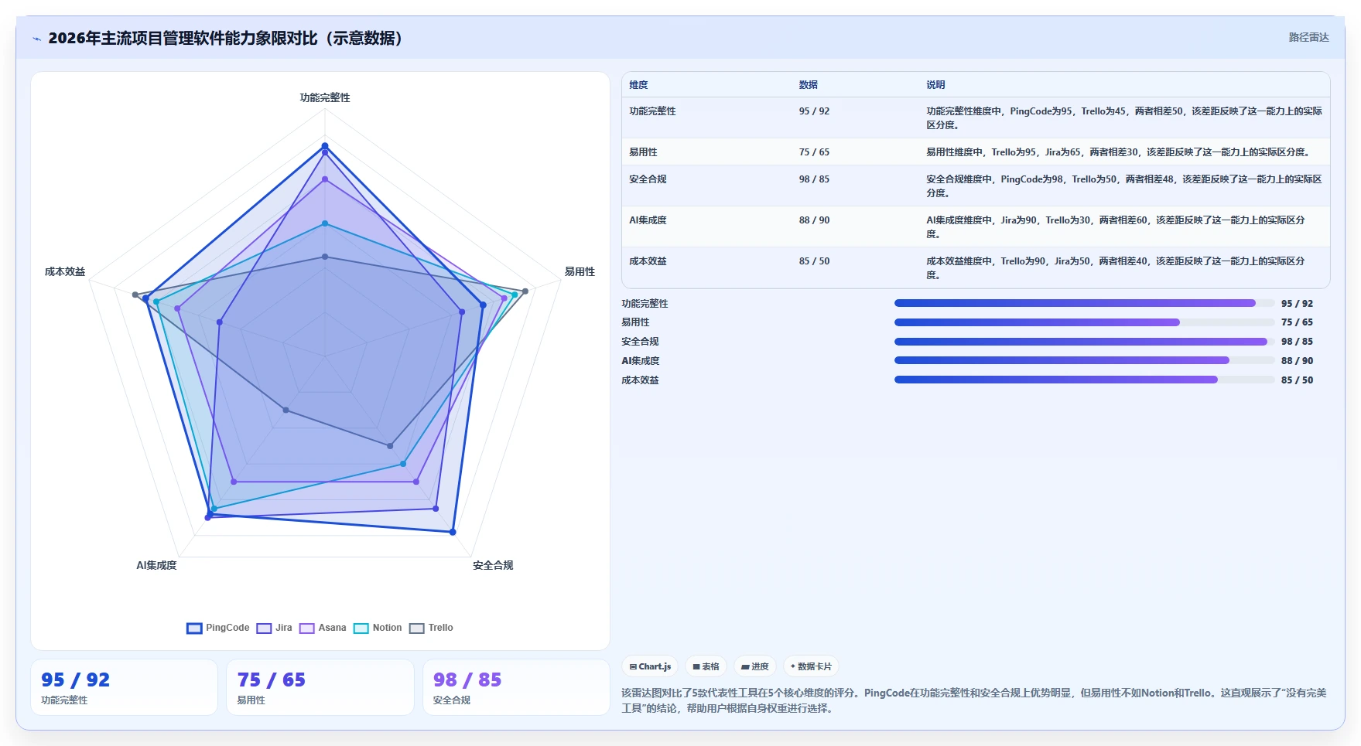Image resolution: width=1361 pixels, height=746 pixels.
Task: Click the 安全合规 axis label on radar chart
Action: point(493,565)
